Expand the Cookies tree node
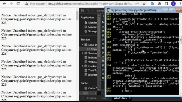Image resolution: width=182 pixels, height=102 pixels. coord(83,66)
